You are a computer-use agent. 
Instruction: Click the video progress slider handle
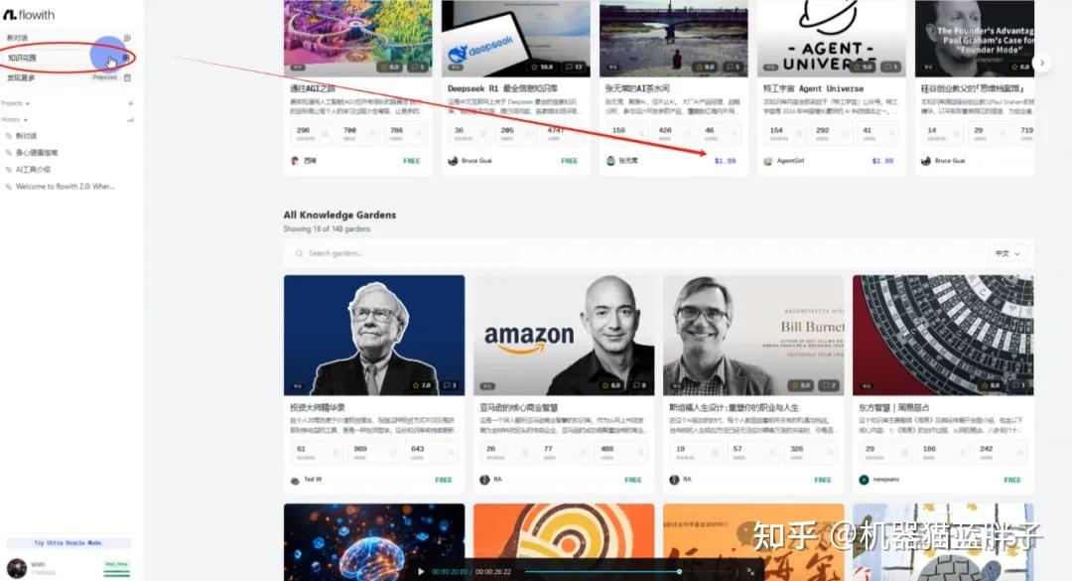click(679, 571)
